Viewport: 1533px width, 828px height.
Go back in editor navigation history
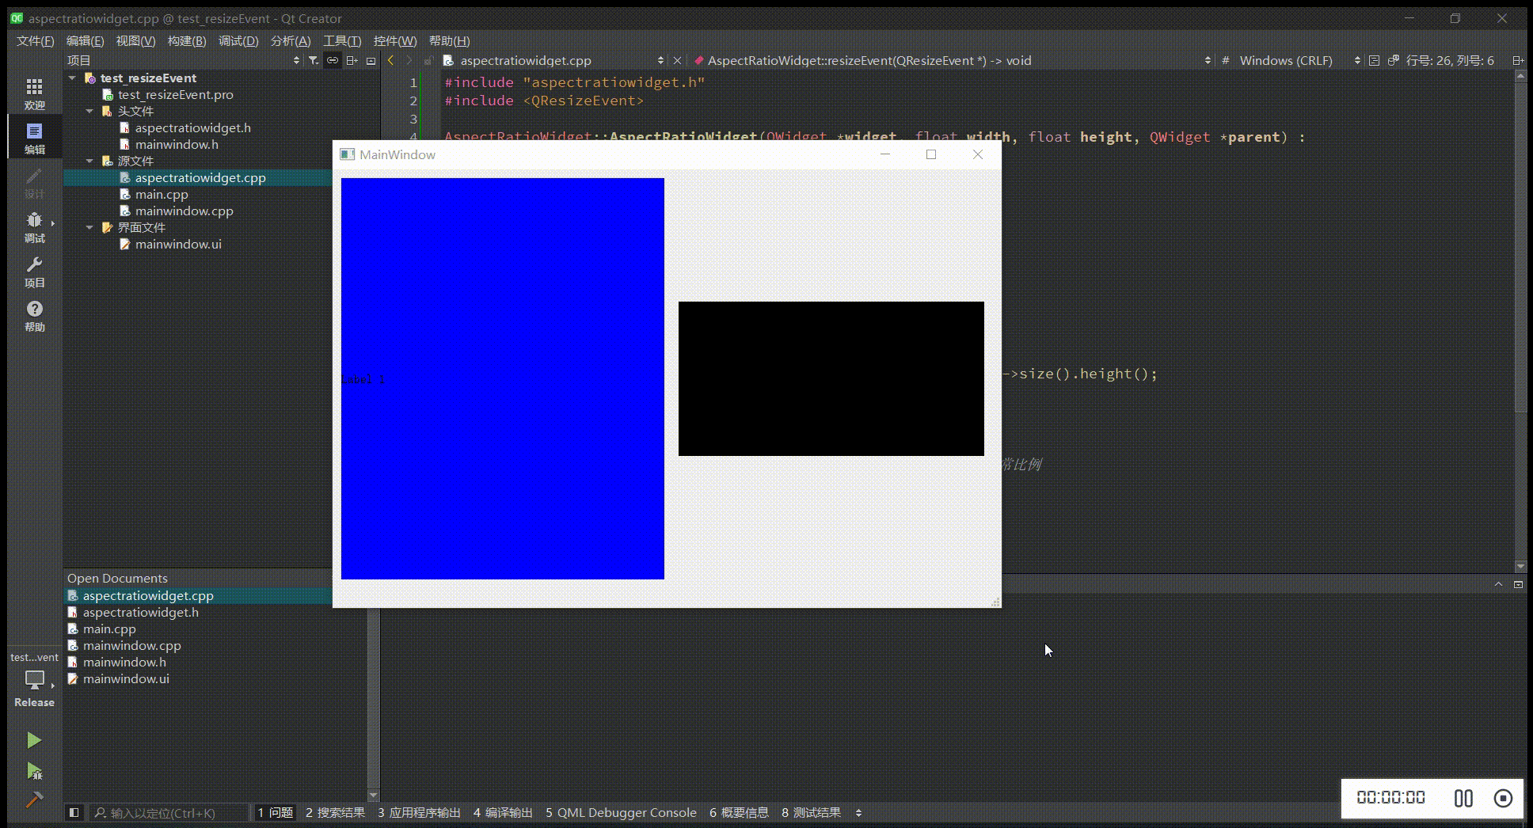pyautogui.click(x=390, y=60)
